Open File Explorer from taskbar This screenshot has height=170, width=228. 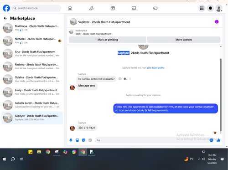coord(39,152)
